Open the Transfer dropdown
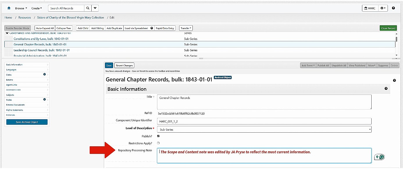Viewport: 403px width, 169px height. click(186, 28)
